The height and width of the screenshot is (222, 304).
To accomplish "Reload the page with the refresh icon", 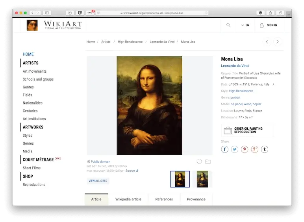I will pos(206,13).
